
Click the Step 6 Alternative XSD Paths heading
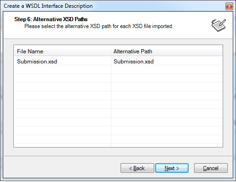pyautogui.click(x=51, y=19)
